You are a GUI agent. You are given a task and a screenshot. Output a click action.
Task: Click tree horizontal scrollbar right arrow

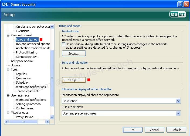pos(47,122)
